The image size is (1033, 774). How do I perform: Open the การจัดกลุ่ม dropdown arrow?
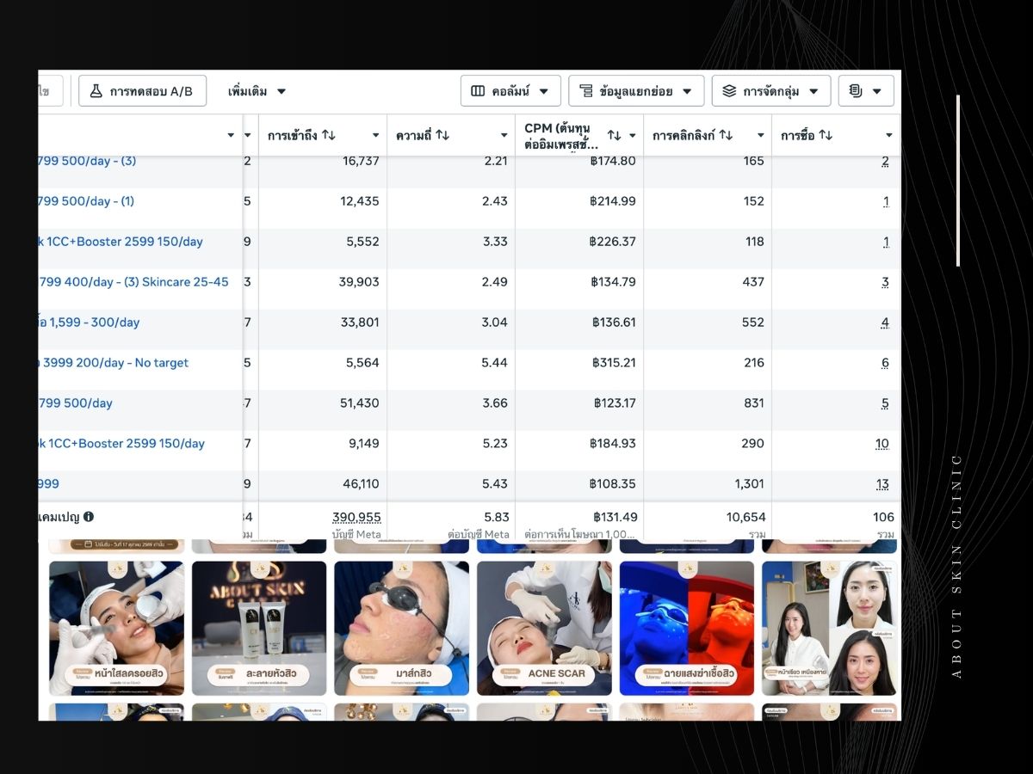pos(813,91)
